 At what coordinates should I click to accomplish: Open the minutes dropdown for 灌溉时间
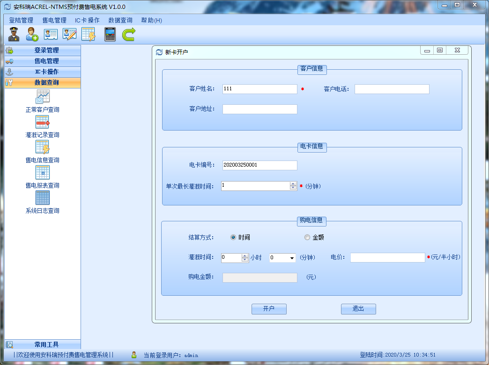point(292,258)
